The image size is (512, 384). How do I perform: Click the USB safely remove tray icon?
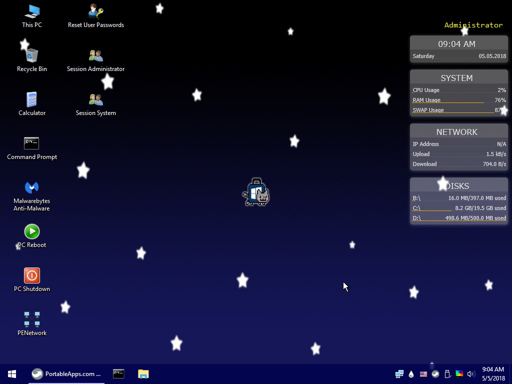[447, 374]
